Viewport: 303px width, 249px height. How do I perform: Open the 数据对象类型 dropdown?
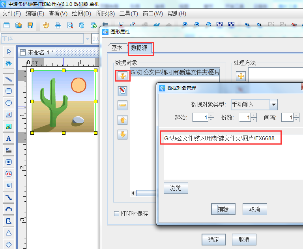point(273,104)
